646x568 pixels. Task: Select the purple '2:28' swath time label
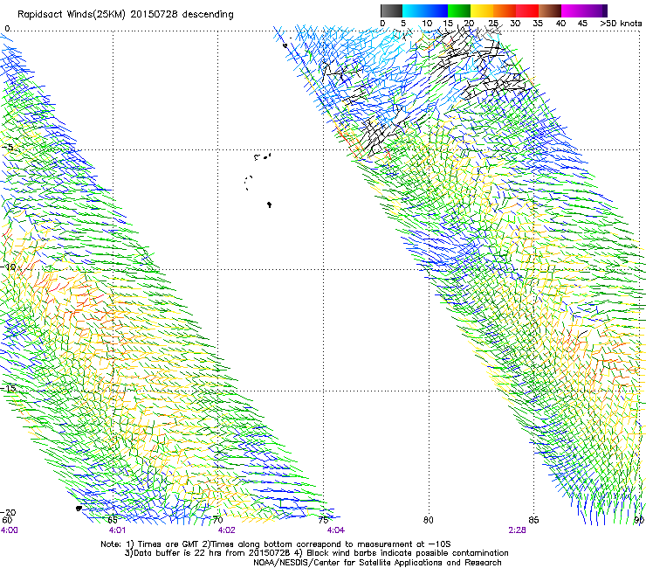(x=517, y=530)
